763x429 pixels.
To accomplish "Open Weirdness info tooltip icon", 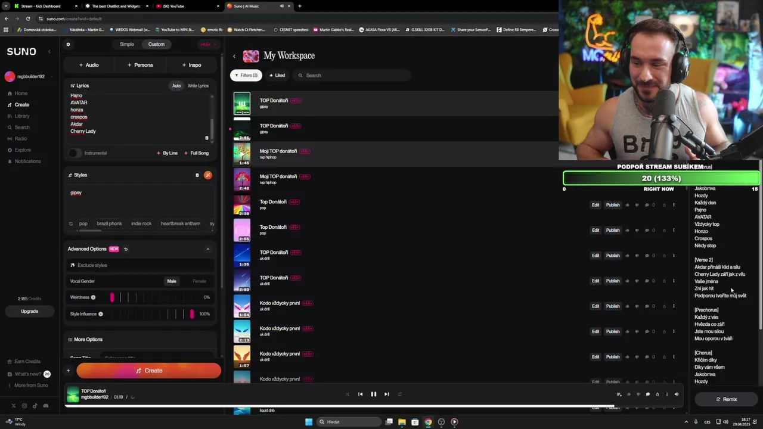I will click(93, 297).
